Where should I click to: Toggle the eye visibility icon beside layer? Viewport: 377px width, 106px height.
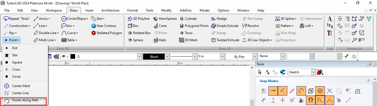(x=64, y=56)
